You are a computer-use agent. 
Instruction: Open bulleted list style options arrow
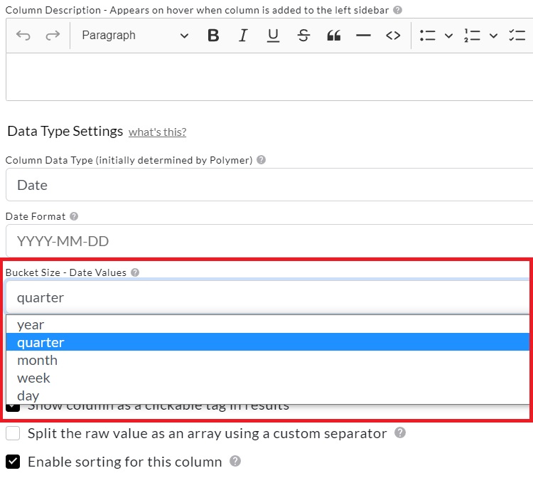[x=448, y=36]
